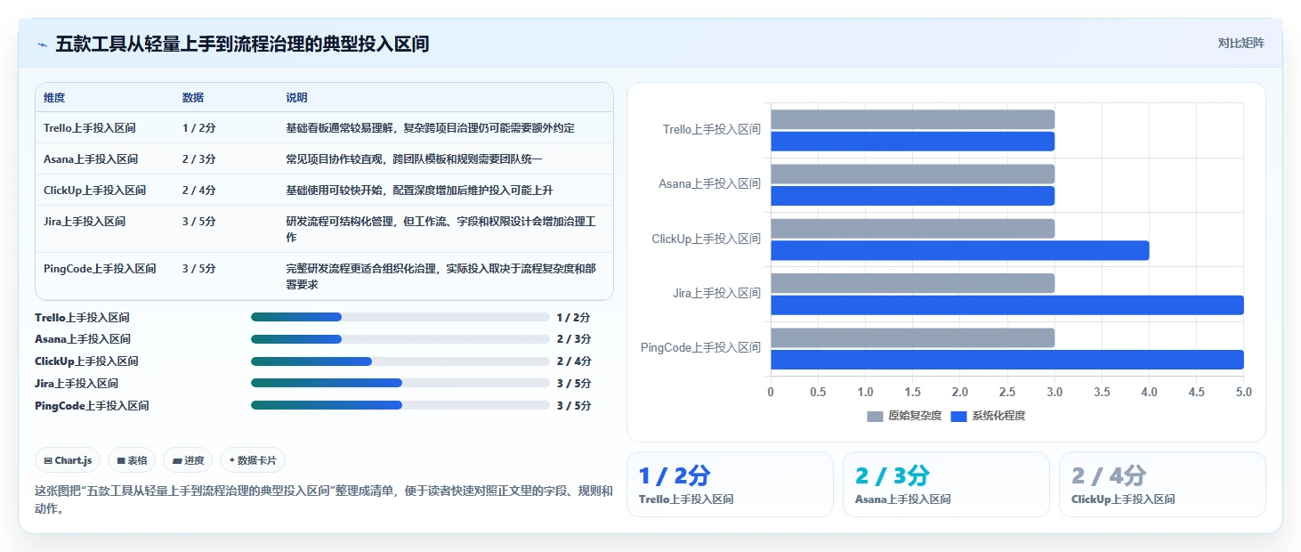Viewport: 1301px width, 552px height.
Task: Click the Jira progress bar
Action: coord(400,384)
